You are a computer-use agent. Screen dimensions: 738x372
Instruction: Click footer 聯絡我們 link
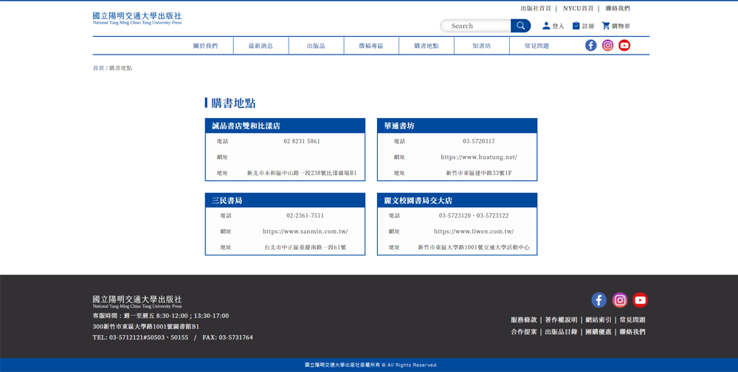pos(632,332)
